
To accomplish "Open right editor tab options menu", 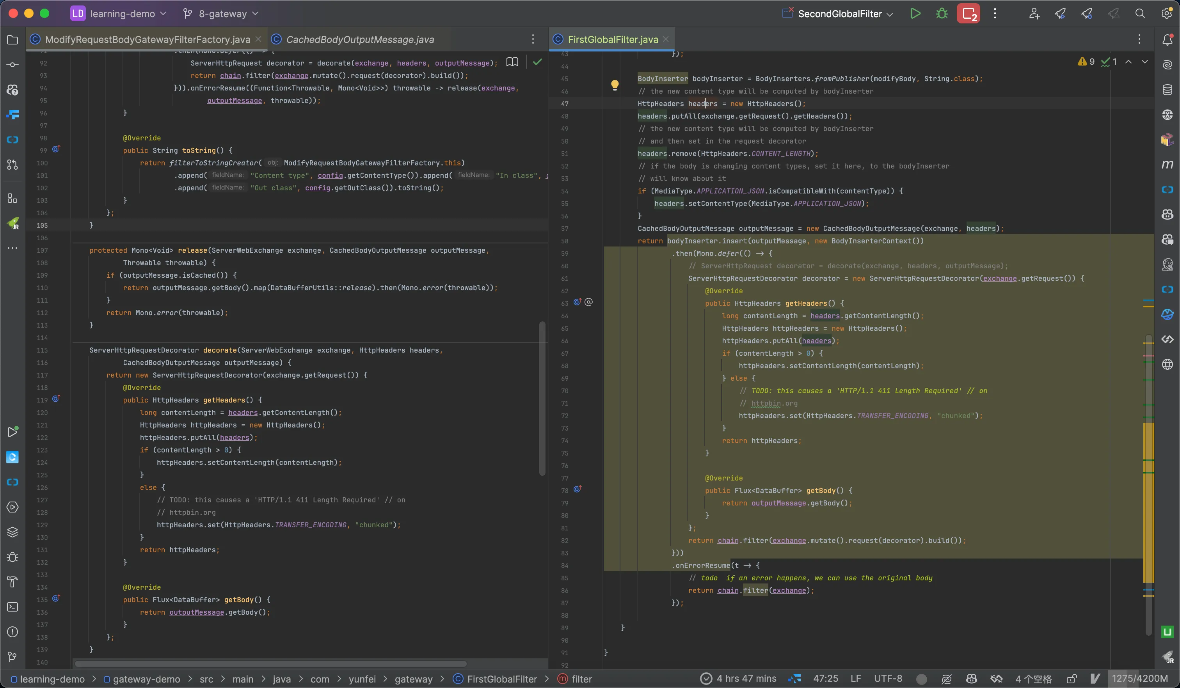I will pos(1139,39).
